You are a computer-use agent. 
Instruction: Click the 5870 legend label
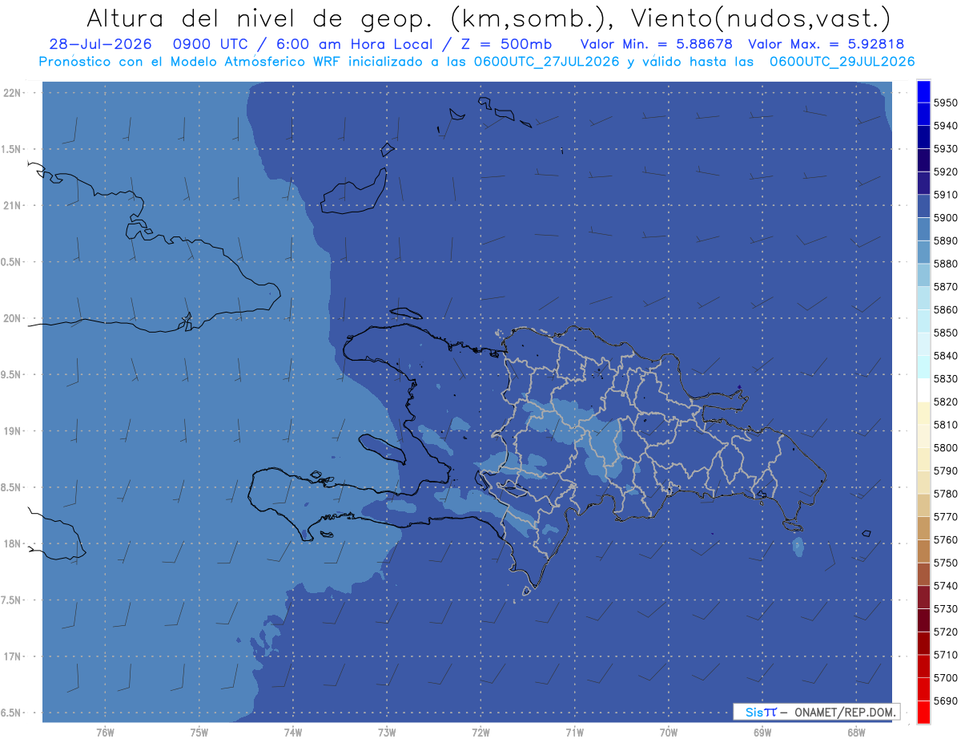[x=945, y=287]
